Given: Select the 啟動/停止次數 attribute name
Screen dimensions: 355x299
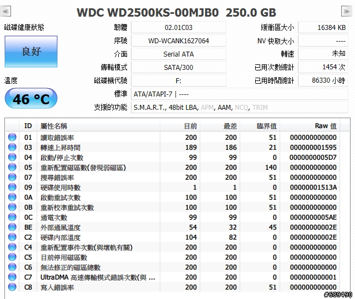Looking at the screenshot, I should click(x=62, y=158).
